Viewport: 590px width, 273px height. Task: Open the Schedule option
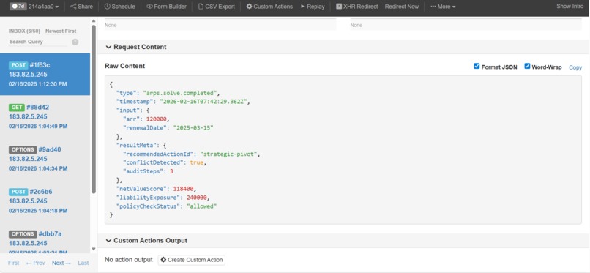pyautogui.click(x=119, y=7)
